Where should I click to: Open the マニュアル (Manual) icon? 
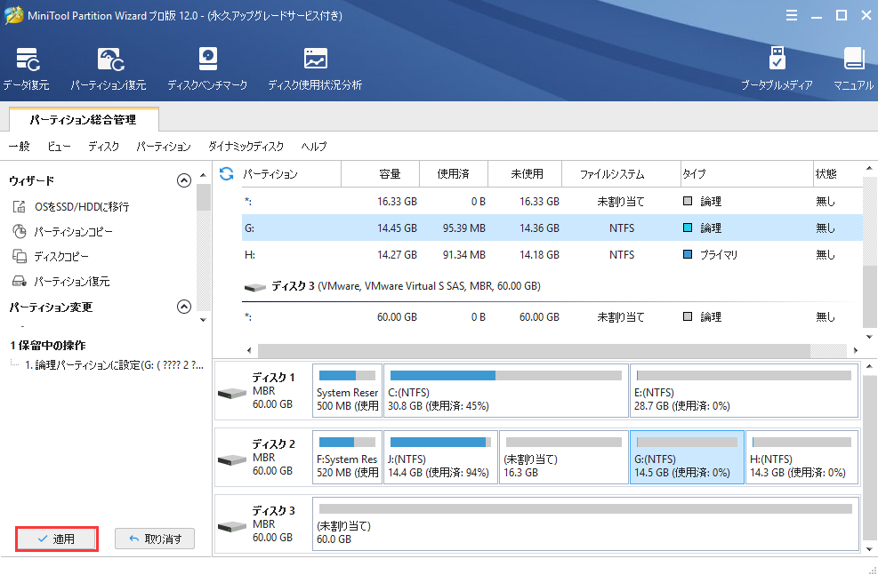[x=853, y=69]
